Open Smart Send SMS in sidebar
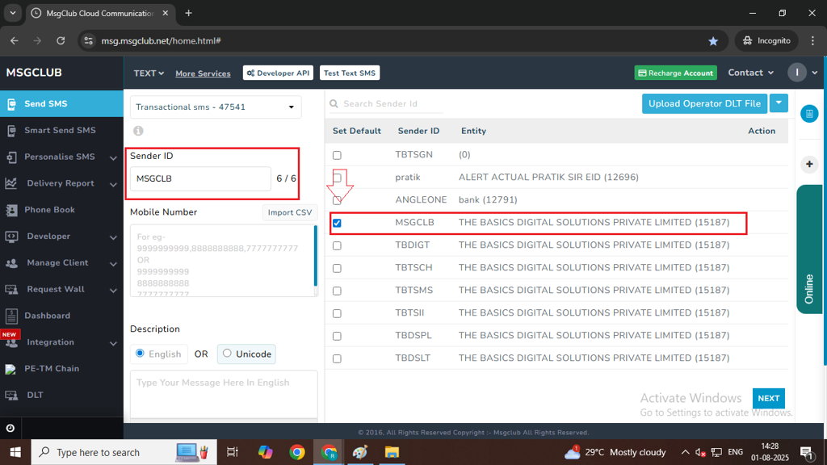The height and width of the screenshot is (465, 827). (x=61, y=130)
